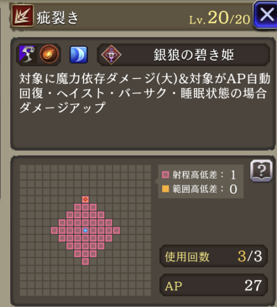Select the rightmost pink range tile

(117, 230)
